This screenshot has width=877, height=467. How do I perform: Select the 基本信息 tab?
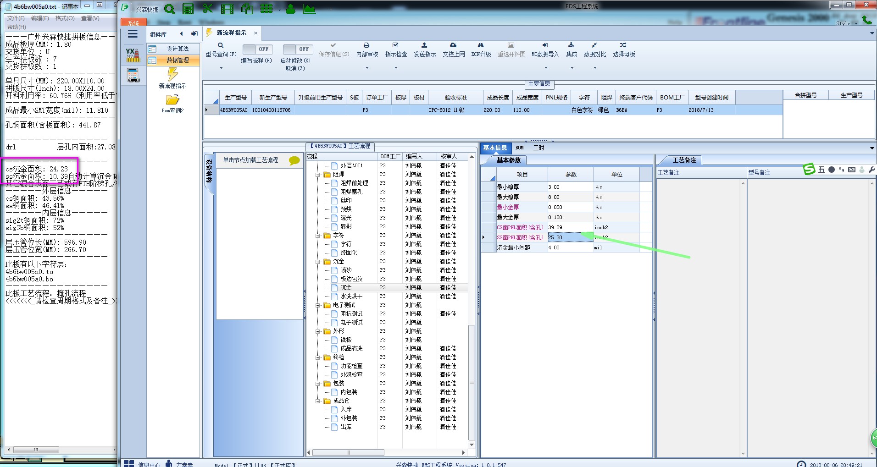(x=495, y=148)
